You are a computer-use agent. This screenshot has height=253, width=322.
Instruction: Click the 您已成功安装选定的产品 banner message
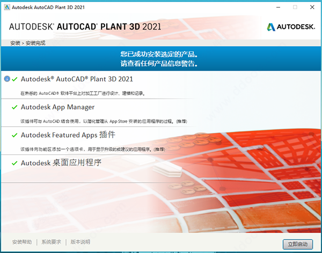pos(159,54)
